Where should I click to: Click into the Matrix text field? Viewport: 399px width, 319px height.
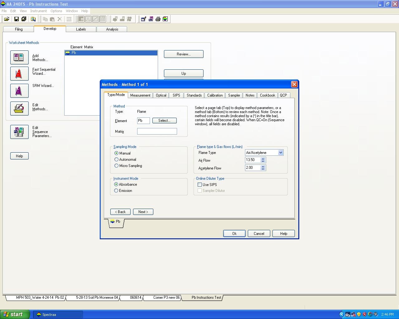tap(157, 131)
